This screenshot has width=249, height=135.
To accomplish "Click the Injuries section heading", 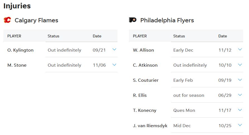I will click(x=17, y=6).
